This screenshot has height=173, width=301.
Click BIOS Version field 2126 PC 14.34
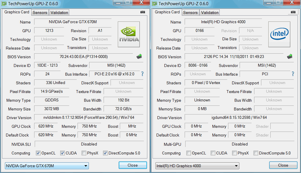coord(234,57)
